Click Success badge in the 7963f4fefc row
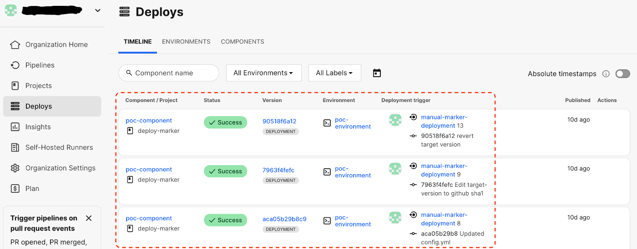The width and height of the screenshot is (637, 249). coord(225,171)
